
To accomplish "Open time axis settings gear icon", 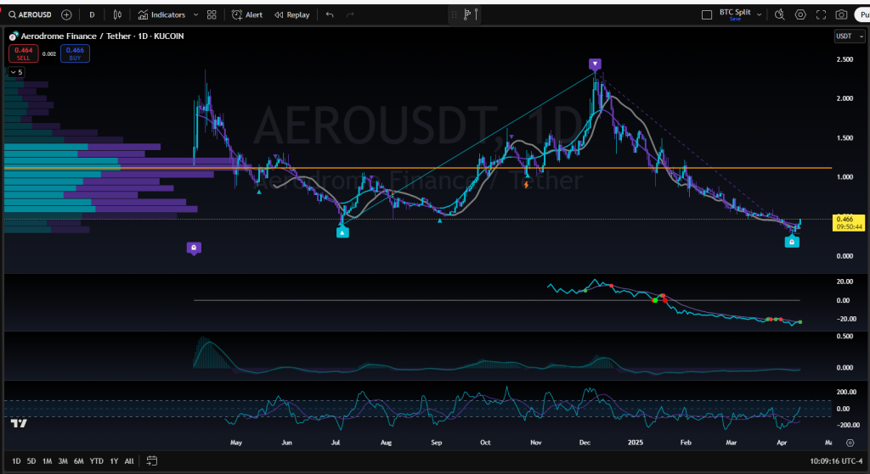I will pyautogui.click(x=850, y=443).
